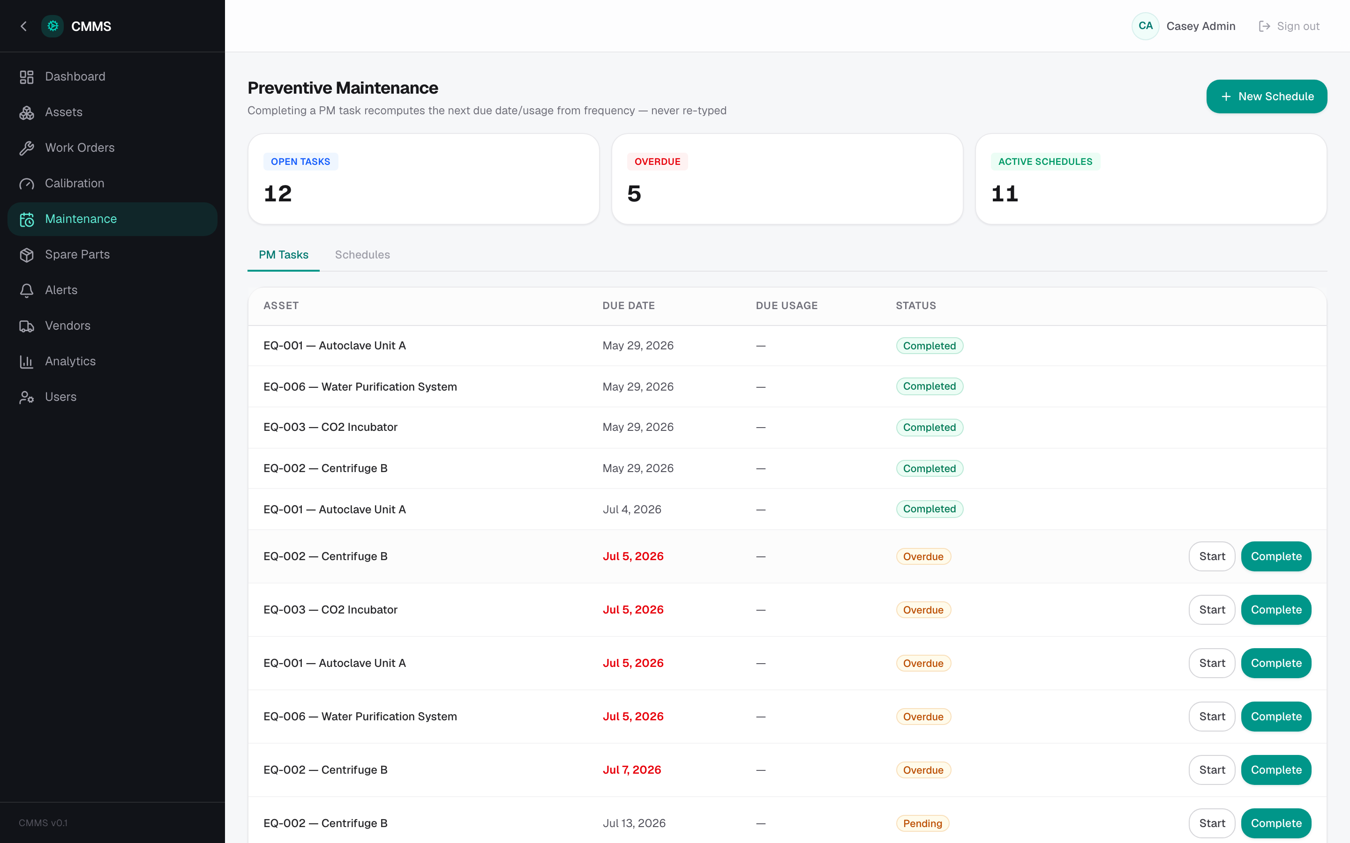
Task: Start the Jul 5 Centrifuge B task
Action: [1212, 556]
